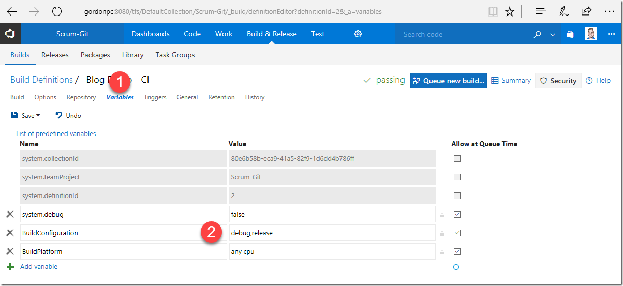This screenshot has height=286, width=623.
Task: Click the green plus Add variable icon
Action: click(10, 267)
